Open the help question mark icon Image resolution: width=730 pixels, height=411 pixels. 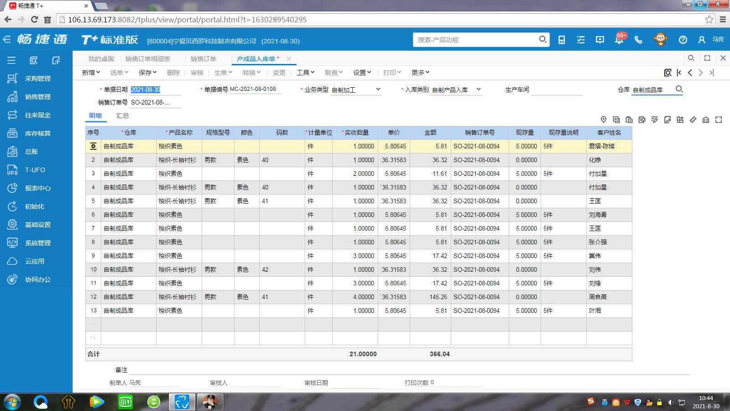pyautogui.click(x=683, y=40)
